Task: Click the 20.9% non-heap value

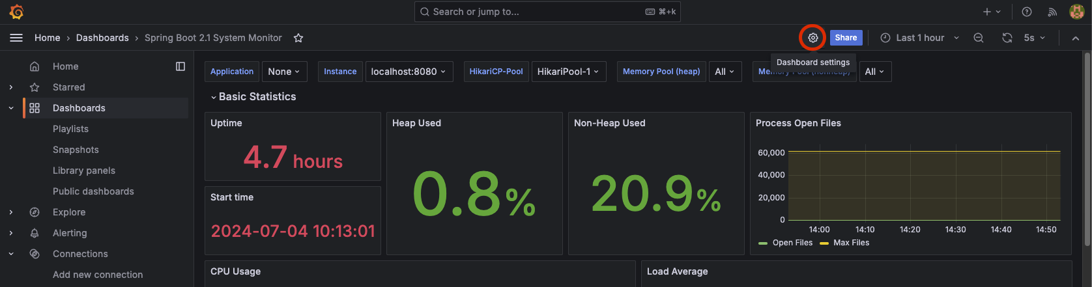Action: pyautogui.click(x=656, y=195)
